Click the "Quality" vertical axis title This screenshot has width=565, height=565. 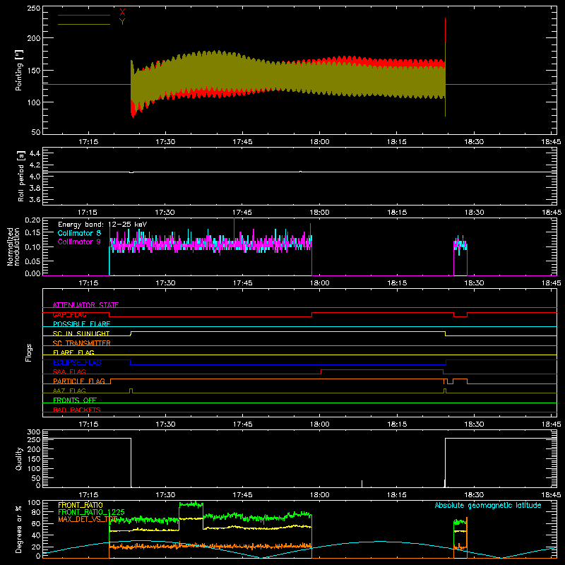19,458
